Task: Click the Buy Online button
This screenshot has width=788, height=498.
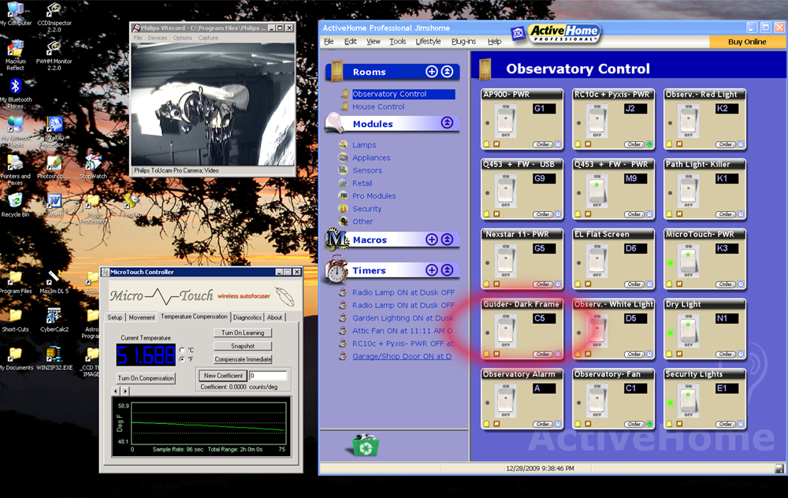Action: click(747, 42)
